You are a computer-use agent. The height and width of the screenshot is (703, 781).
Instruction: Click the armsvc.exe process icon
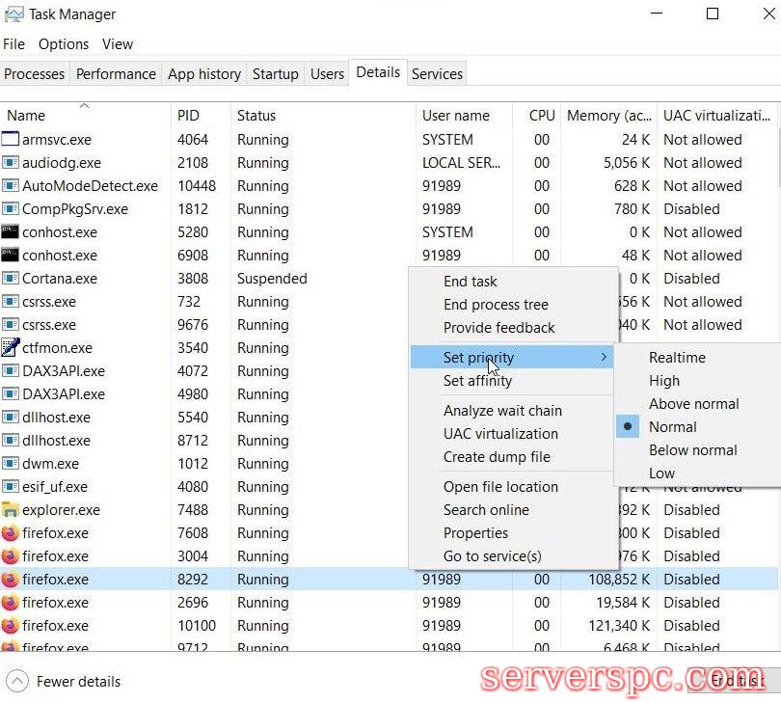pos(11,140)
